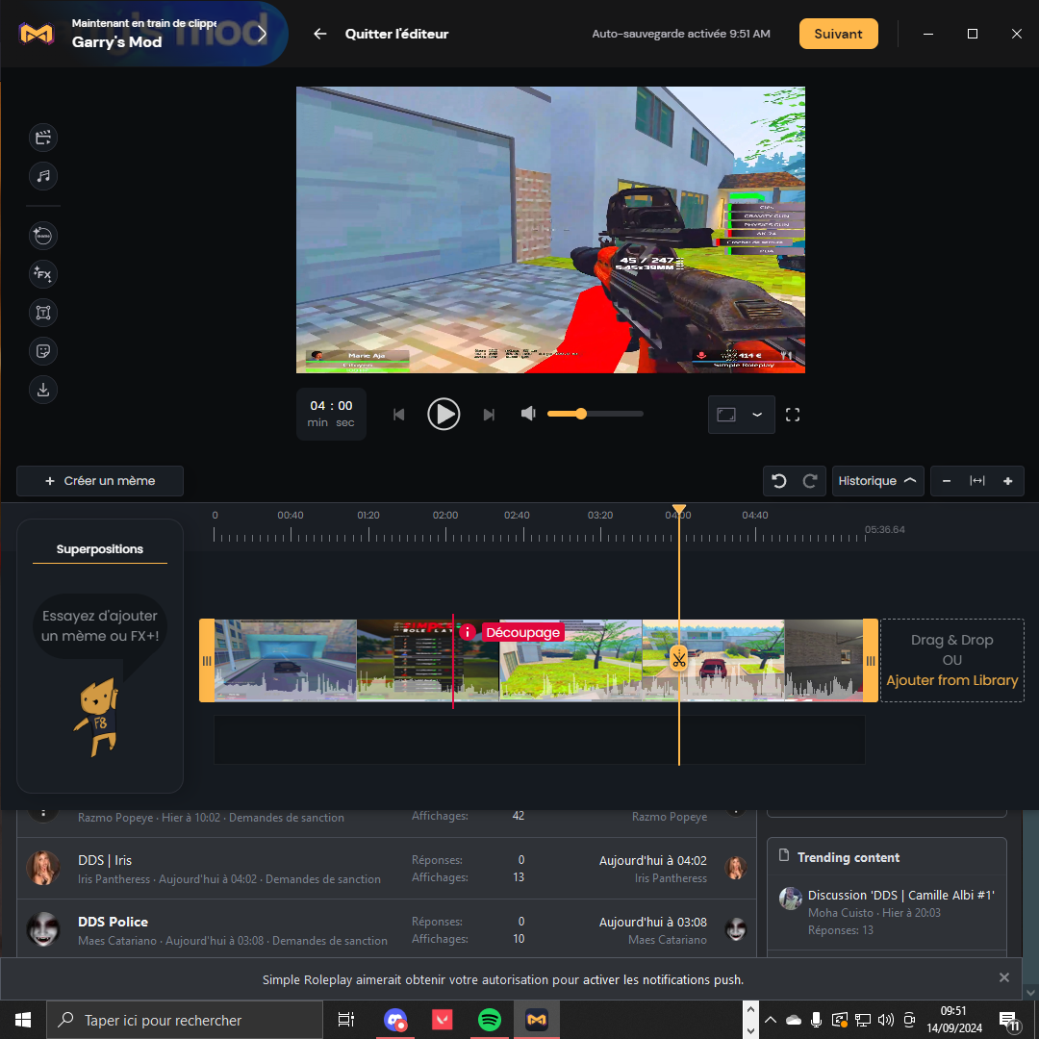Open the DDS | Iris thread

pyautogui.click(x=105, y=860)
